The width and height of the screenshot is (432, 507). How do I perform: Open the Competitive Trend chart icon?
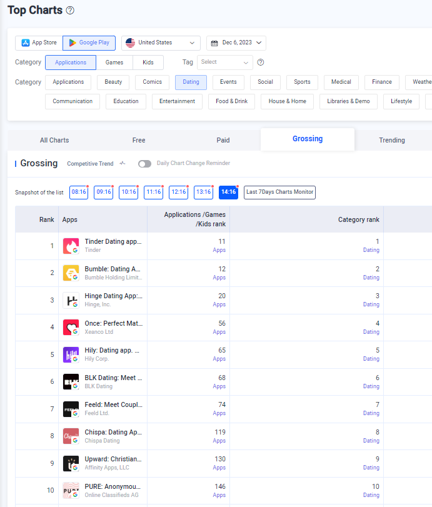pyautogui.click(x=123, y=163)
